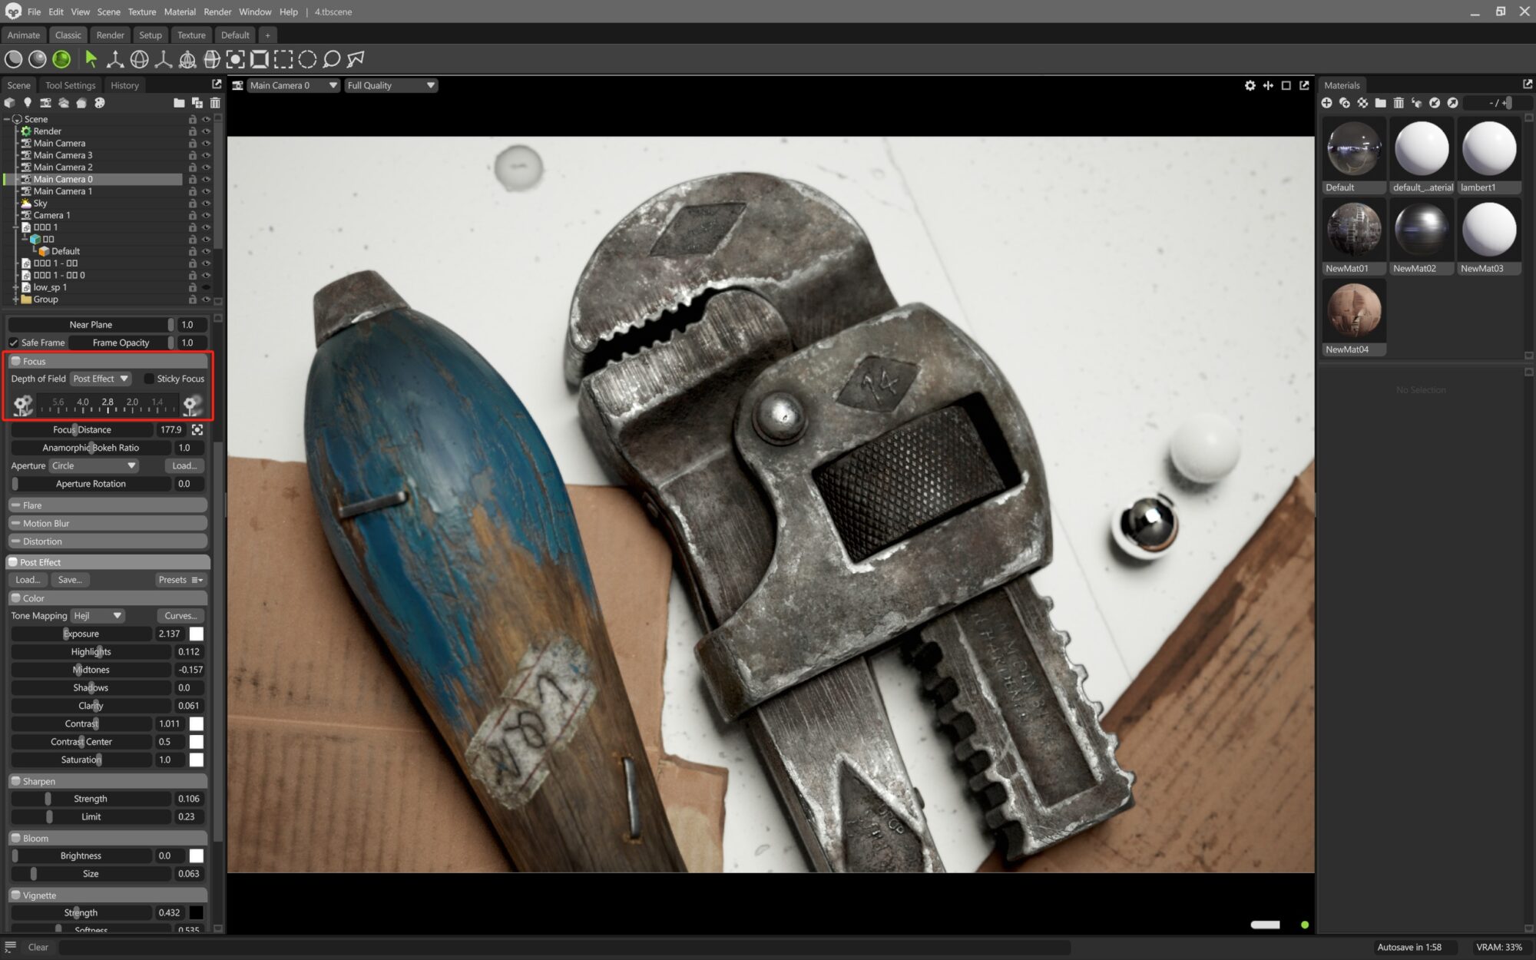Screen dimensions: 1536x960
Task: Choose the lasso selection tool
Action: pos(332,59)
